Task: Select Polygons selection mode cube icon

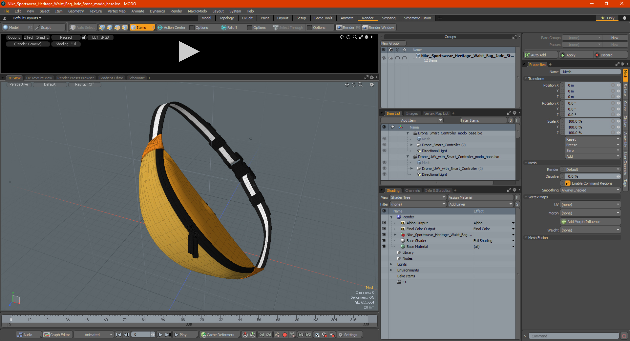Action: (x=117, y=28)
